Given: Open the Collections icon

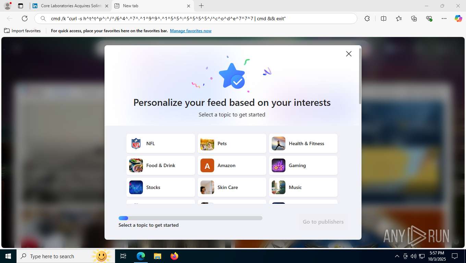Looking at the screenshot, I should [x=414, y=18].
